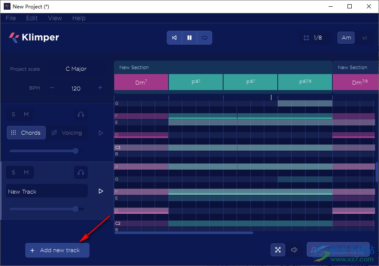Click the Add new track button
The width and height of the screenshot is (379, 266).
tap(58, 250)
